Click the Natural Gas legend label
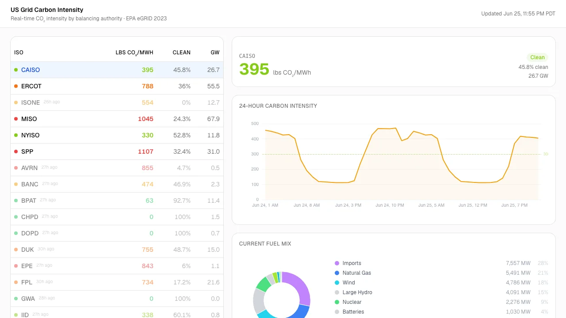 click(x=357, y=273)
